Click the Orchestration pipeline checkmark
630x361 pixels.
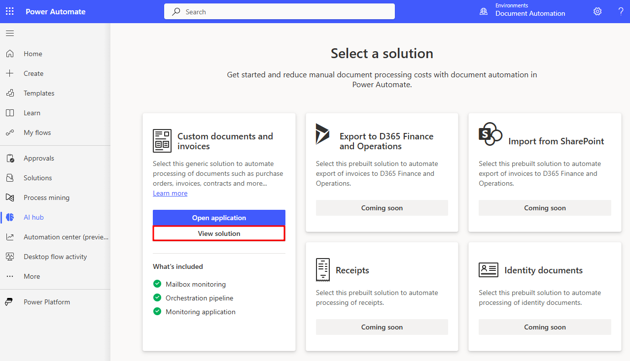(157, 297)
